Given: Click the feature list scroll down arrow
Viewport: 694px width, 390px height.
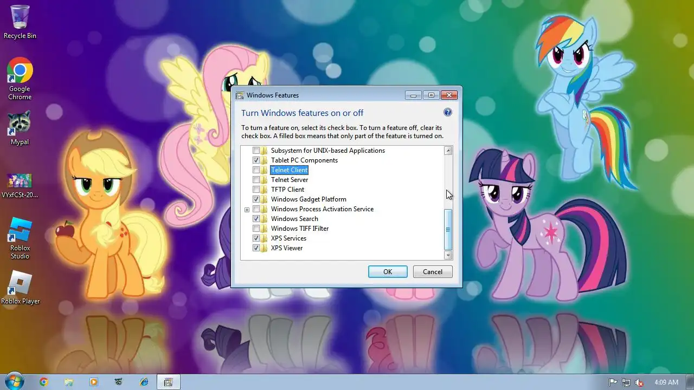Looking at the screenshot, I should tap(448, 255).
